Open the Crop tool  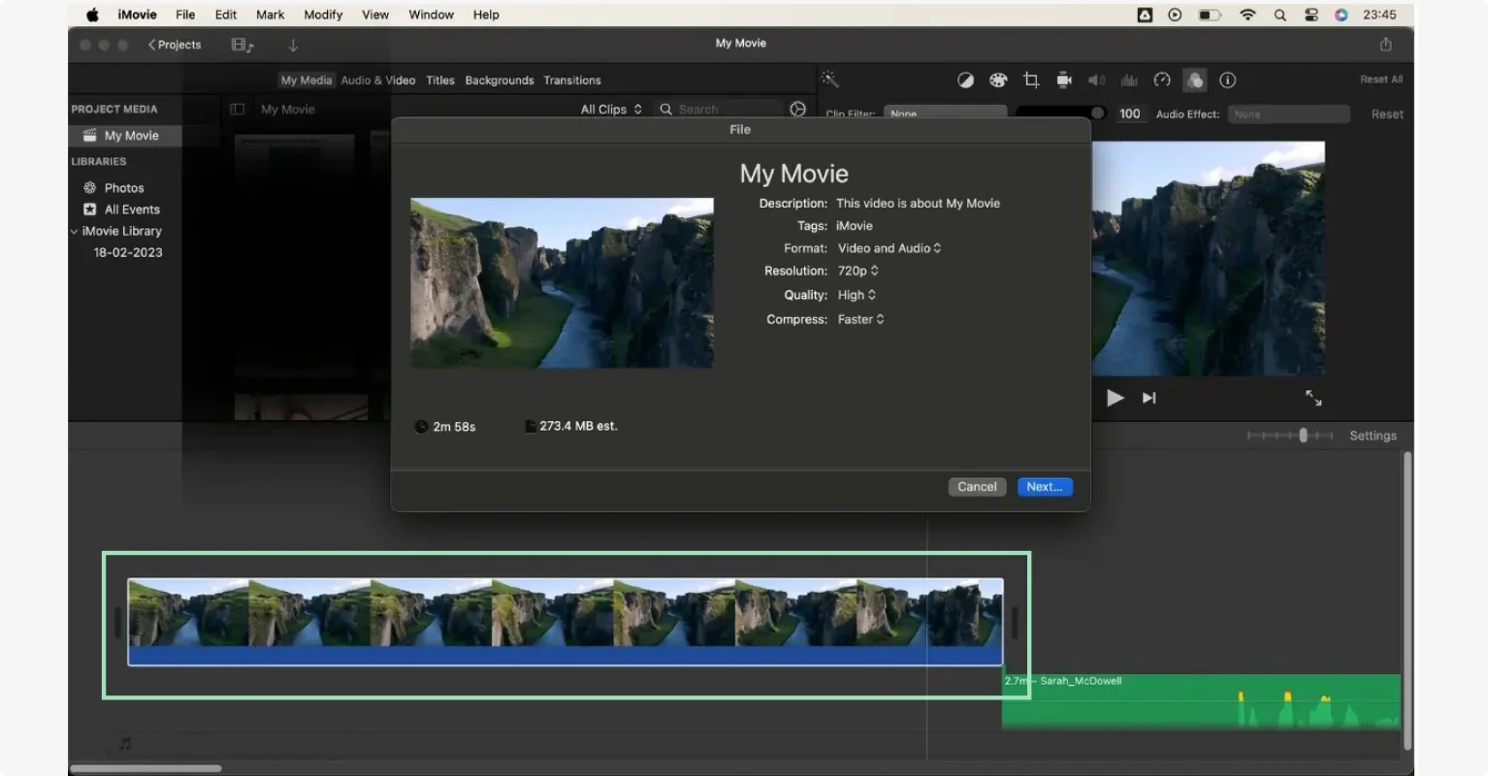pos(1031,80)
